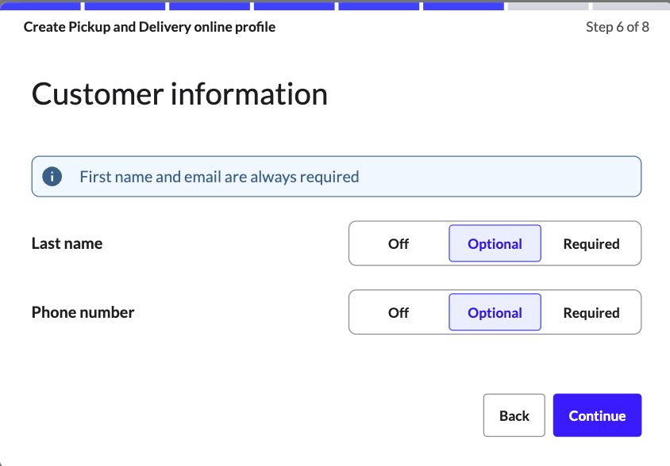Set Last name to Required
670x466 pixels.
(x=591, y=243)
